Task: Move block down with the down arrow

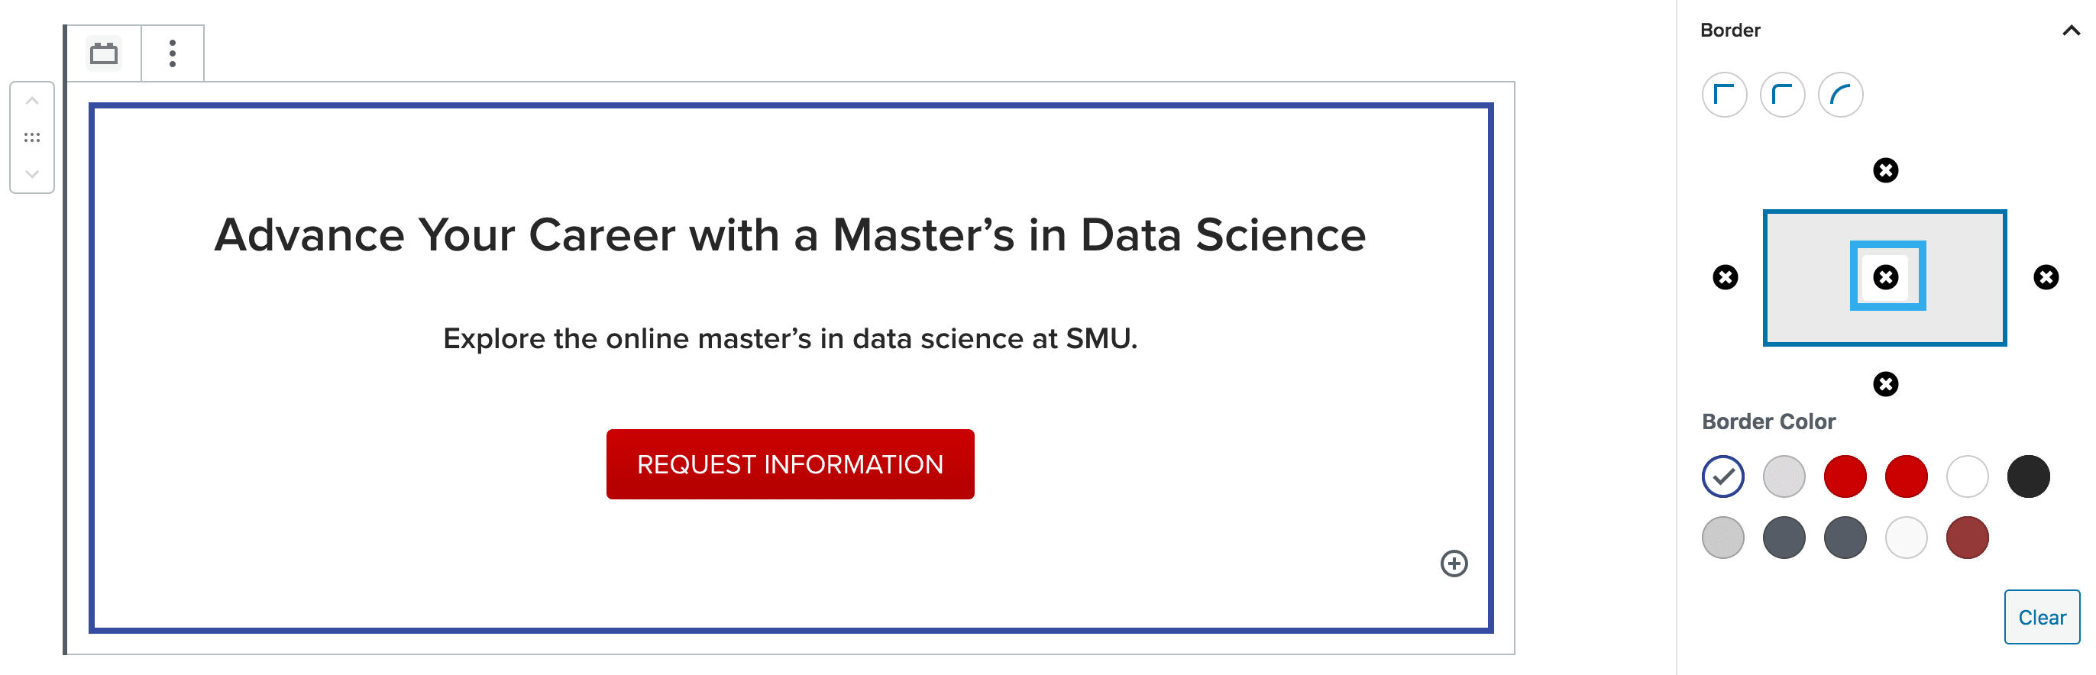Action: 32,174
